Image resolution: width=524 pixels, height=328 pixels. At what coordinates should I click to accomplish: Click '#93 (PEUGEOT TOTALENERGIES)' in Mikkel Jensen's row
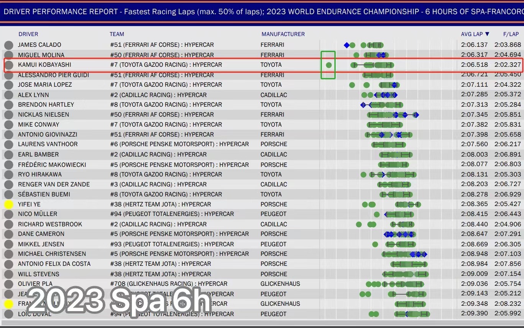pyautogui.click(x=155, y=244)
